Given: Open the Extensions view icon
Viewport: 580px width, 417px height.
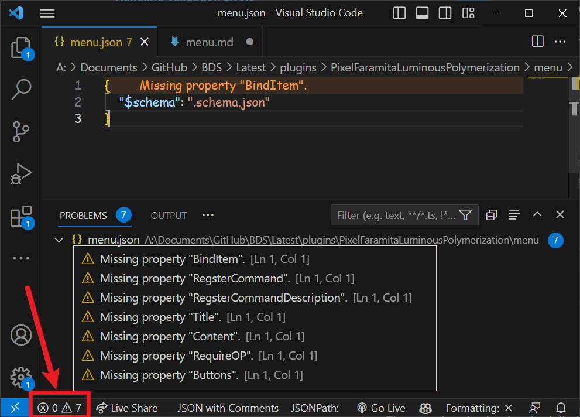Looking at the screenshot, I should (x=21, y=216).
